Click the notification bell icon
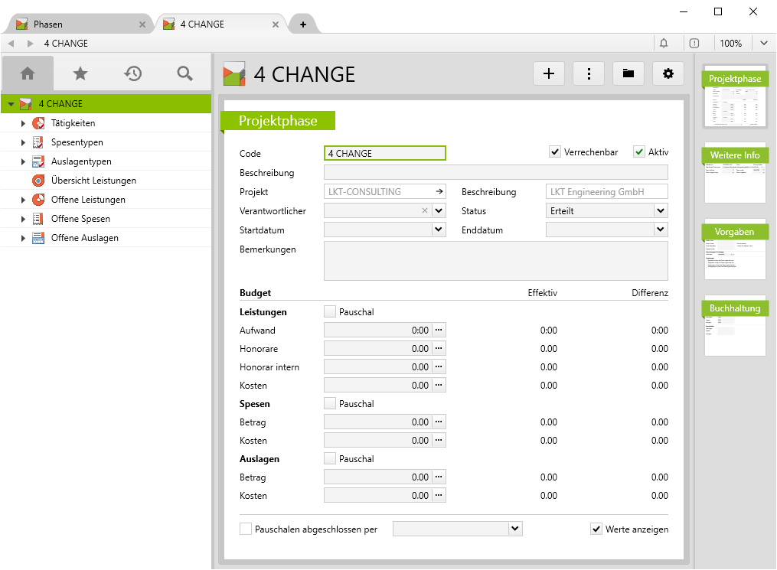Viewport: 777px width, 570px height. tap(664, 44)
